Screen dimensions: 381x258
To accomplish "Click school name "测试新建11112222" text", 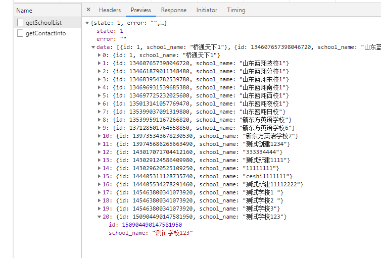I will [271, 184].
